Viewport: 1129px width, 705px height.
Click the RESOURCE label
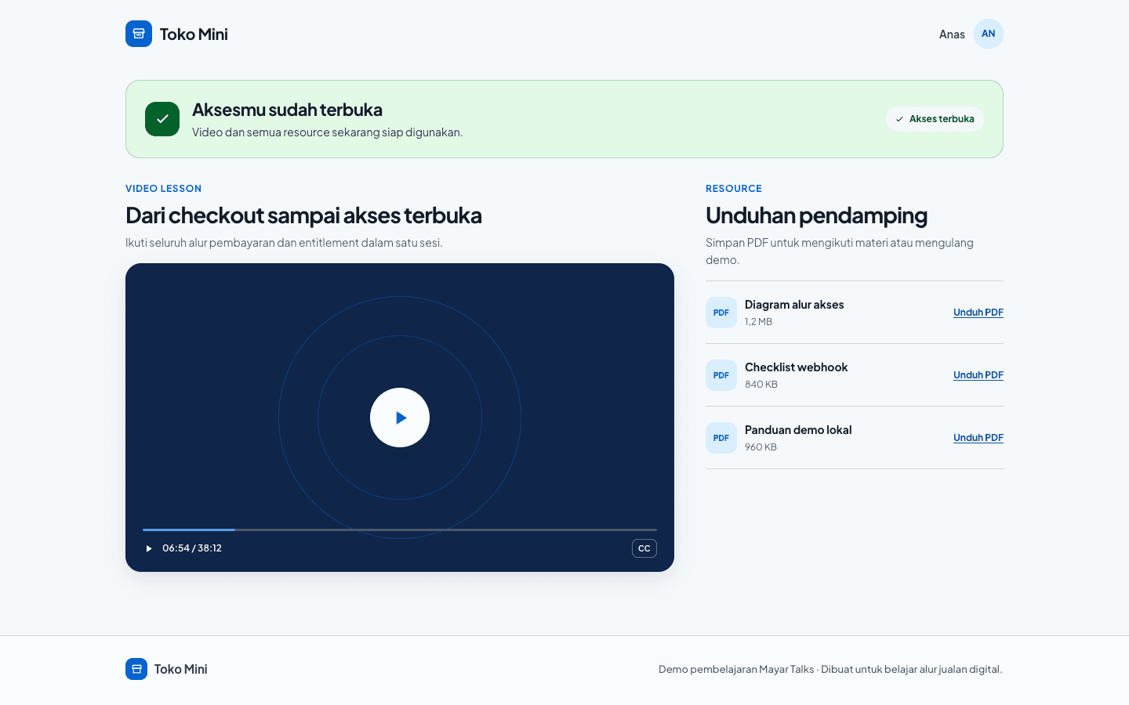pos(734,189)
